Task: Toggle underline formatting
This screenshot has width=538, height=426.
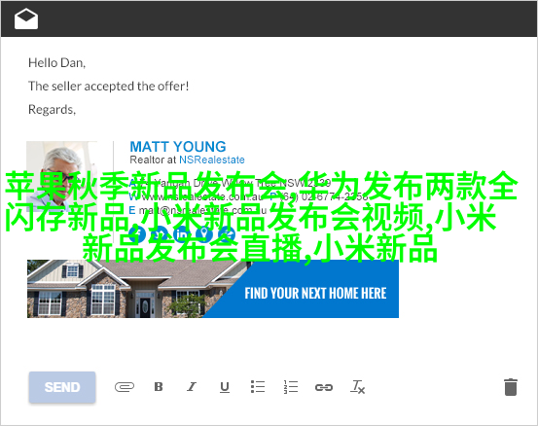Action: tap(225, 387)
